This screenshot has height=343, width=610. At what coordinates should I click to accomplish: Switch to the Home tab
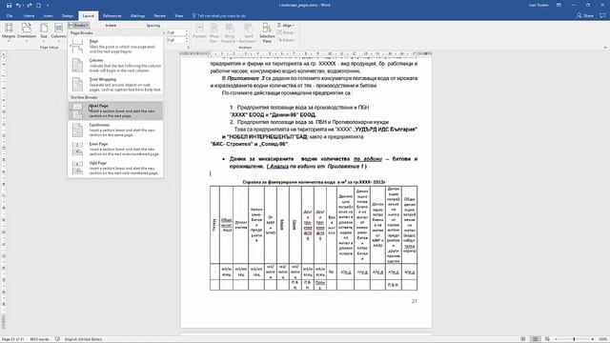click(29, 16)
